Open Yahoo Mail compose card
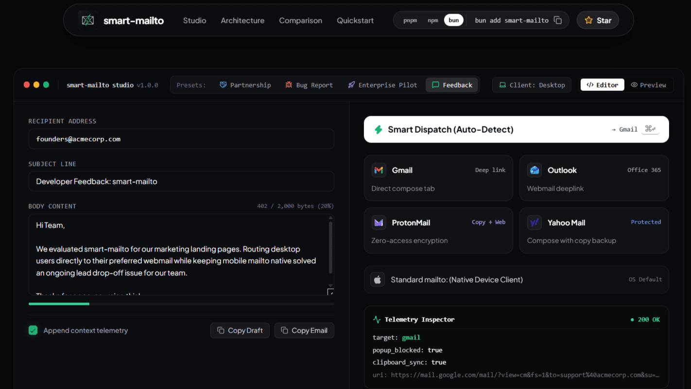691x389 pixels. click(x=594, y=230)
